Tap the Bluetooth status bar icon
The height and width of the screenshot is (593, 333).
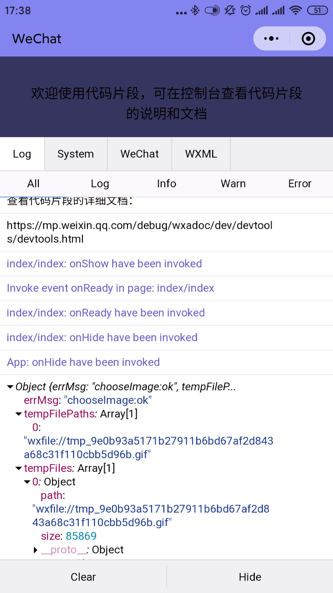coord(195,11)
